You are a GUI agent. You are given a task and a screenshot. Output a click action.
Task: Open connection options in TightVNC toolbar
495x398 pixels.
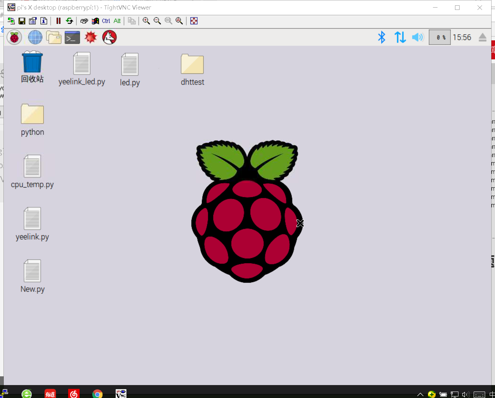click(33, 21)
